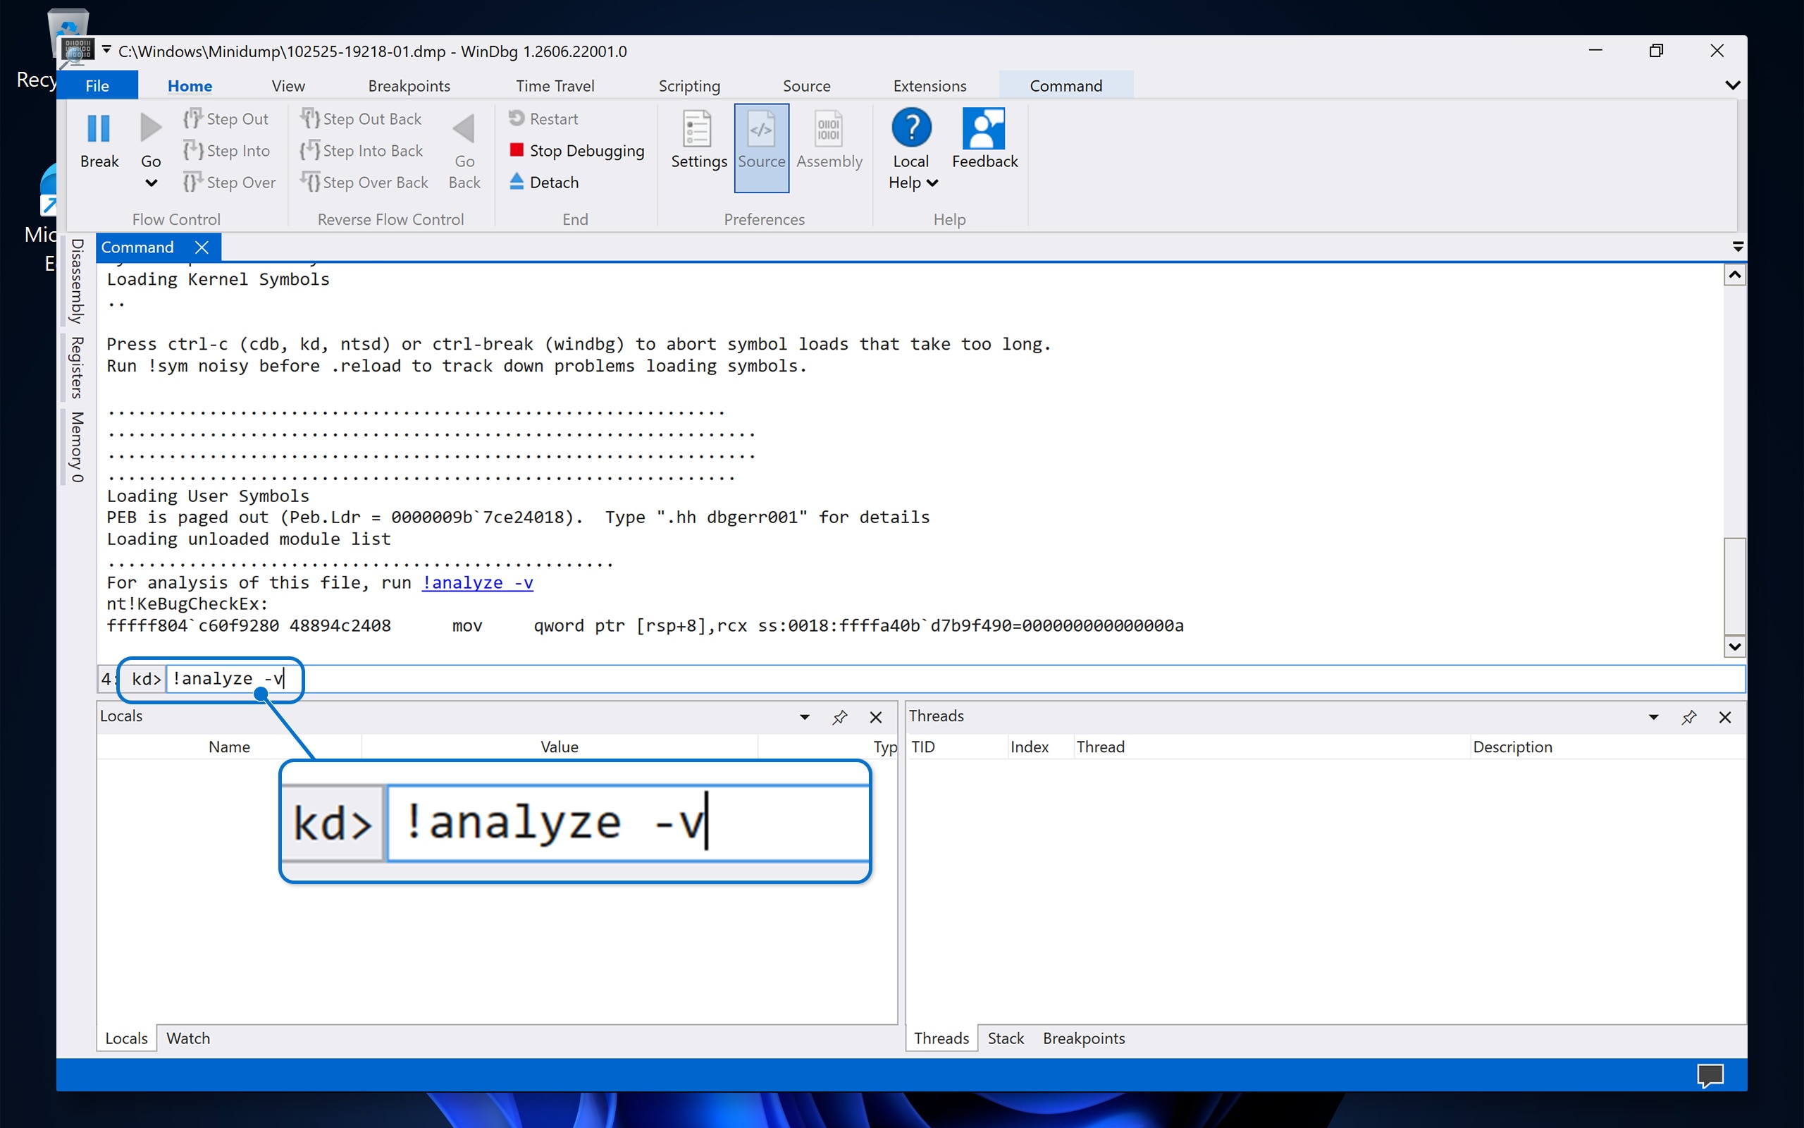The width and height of the screenshot is (1804, 1128).
Task: Click Step Over in Flow Control
Action: [x=230, y=182]
